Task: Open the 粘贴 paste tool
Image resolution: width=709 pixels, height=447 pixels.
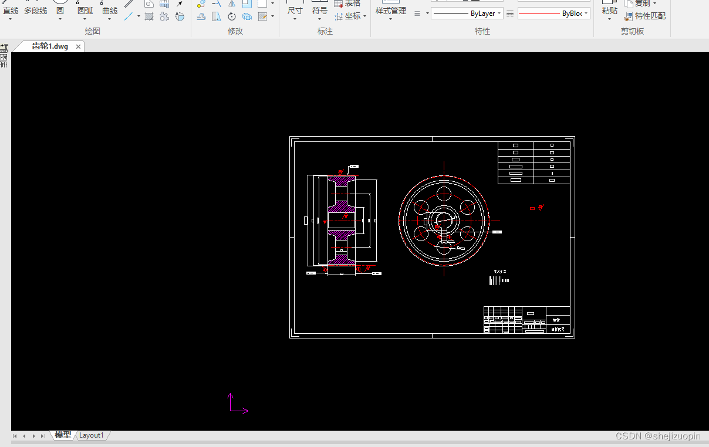Action: (x=610, y=11)
